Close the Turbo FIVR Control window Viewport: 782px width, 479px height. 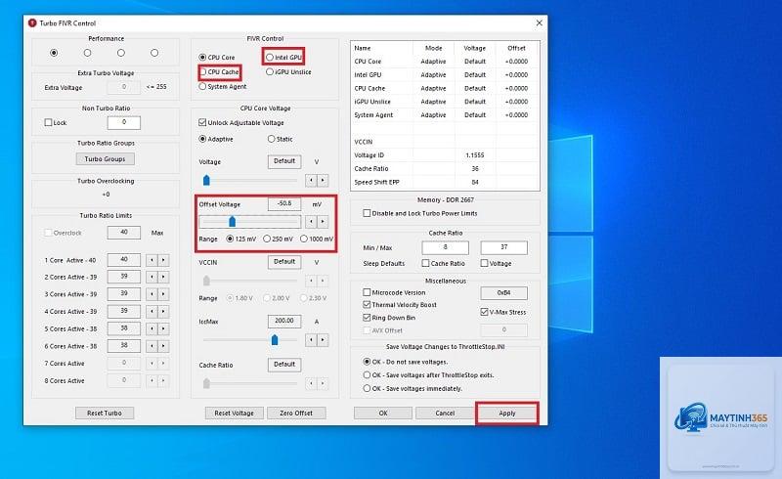coord(540,22)
